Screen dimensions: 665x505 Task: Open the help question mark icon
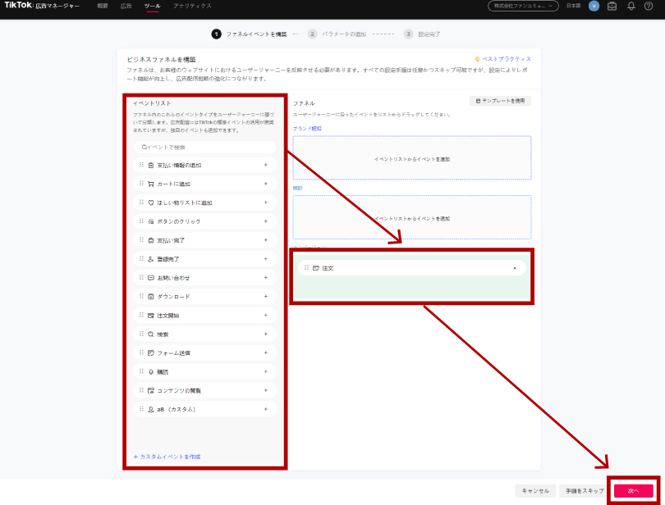[649, 6]
